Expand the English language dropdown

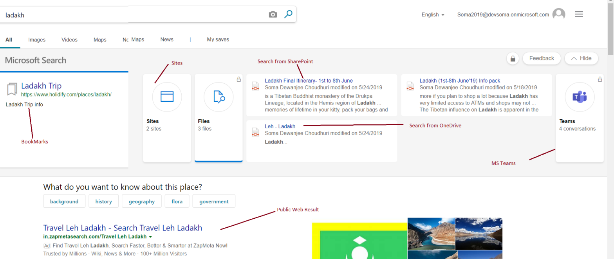click(x=433, y=14)
